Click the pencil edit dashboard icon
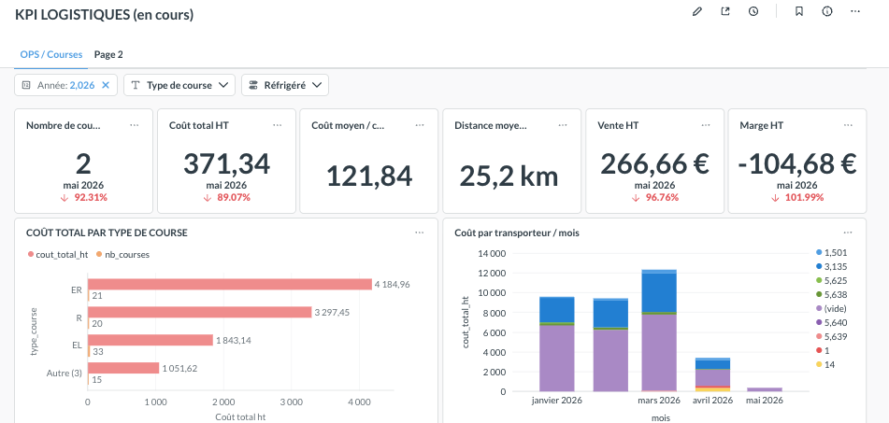This screenshot has height=423, width=889. coord(697,11)
